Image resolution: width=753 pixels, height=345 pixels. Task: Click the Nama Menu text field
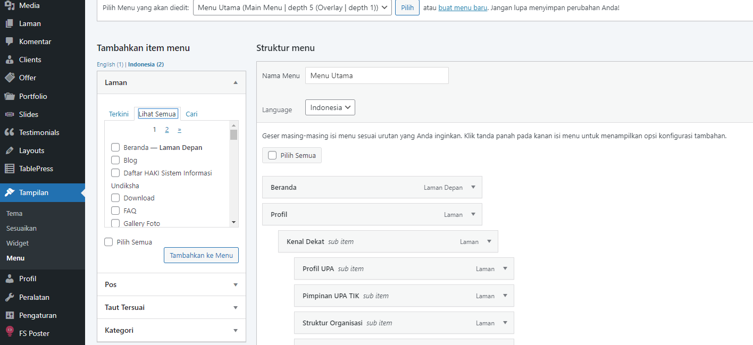(x=376, y=75)
